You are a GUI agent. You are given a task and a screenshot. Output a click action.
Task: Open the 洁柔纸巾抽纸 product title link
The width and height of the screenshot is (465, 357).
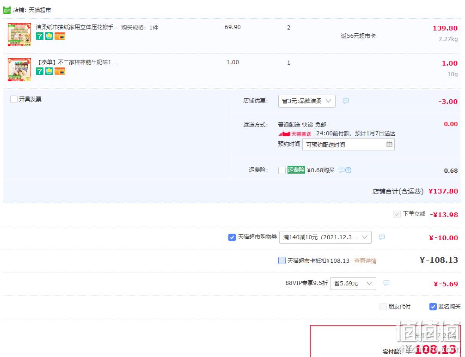point(77,27)
